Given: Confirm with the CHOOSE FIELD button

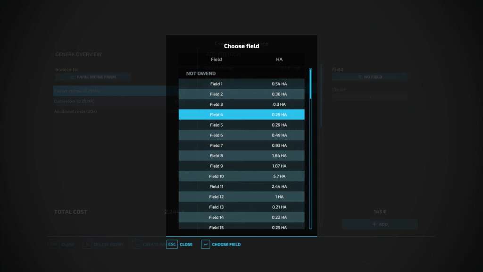Looking at the screenshot, I should (226, 245).
